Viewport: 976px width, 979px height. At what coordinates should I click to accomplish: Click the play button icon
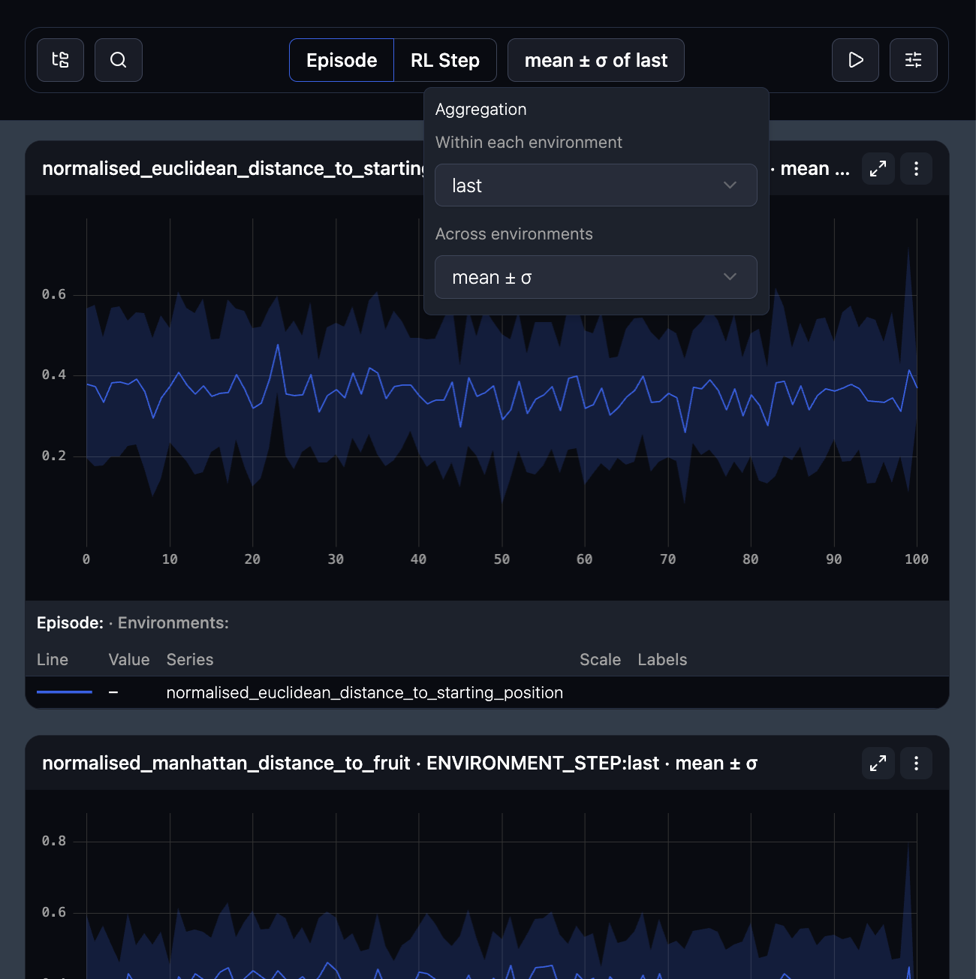pos(855,60)
